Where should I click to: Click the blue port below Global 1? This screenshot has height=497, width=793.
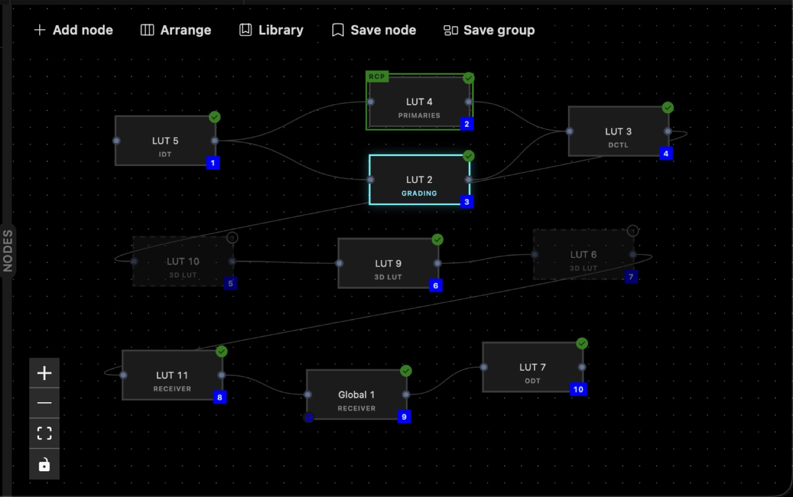(309, 418)
